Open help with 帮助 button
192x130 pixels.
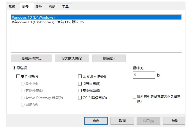point(175,121)
